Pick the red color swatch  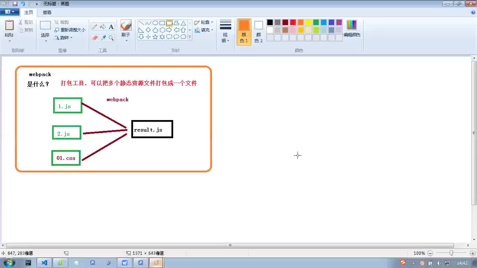(x=293, y=22)
